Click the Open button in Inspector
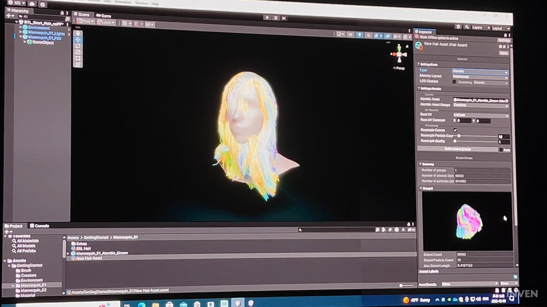 [503, 53]
